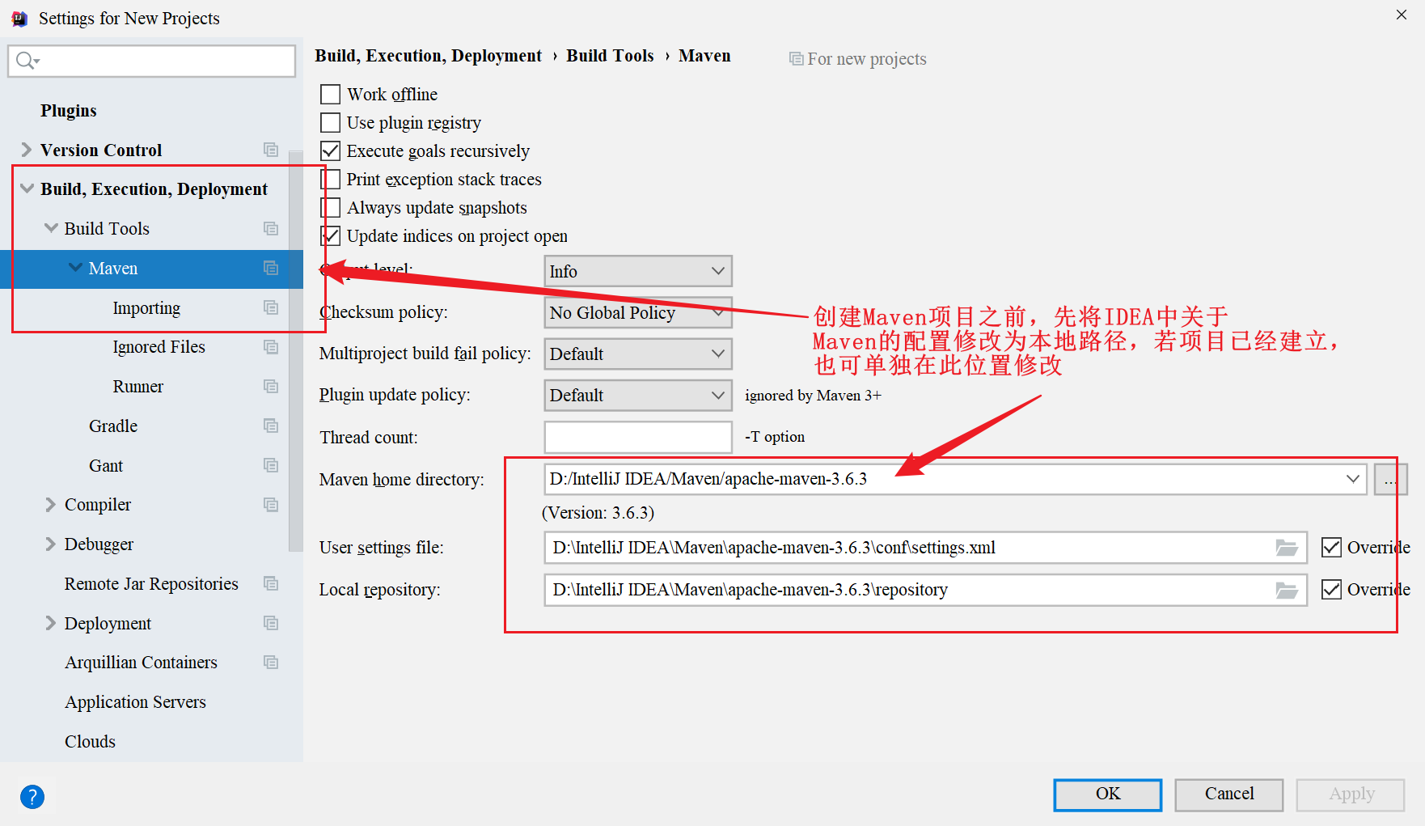The image size is (1425, 826).
Task: Click the Gradle row per-project copy icon
Action: [271, 426]
